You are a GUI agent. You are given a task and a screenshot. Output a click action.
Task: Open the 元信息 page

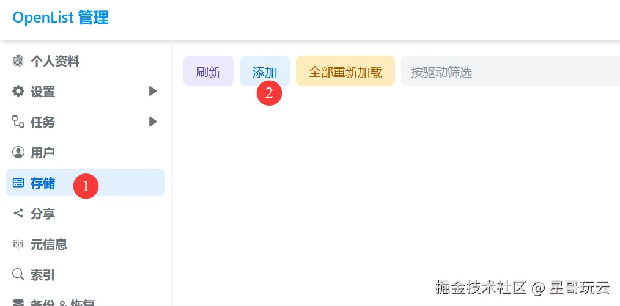pos(86,244)
